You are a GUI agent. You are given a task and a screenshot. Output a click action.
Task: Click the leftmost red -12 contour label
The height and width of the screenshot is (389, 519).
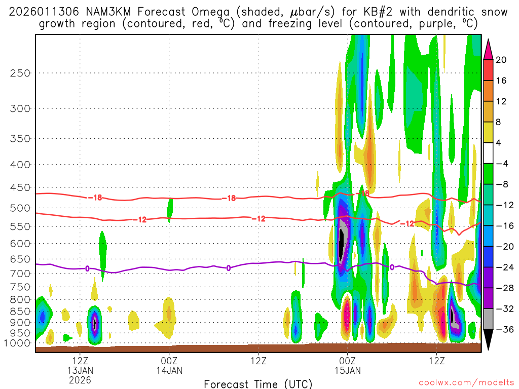point(140,220)
